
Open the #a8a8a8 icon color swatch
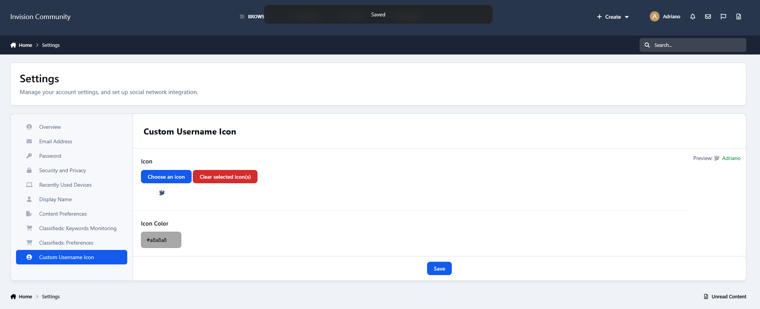tap(161, 240)
